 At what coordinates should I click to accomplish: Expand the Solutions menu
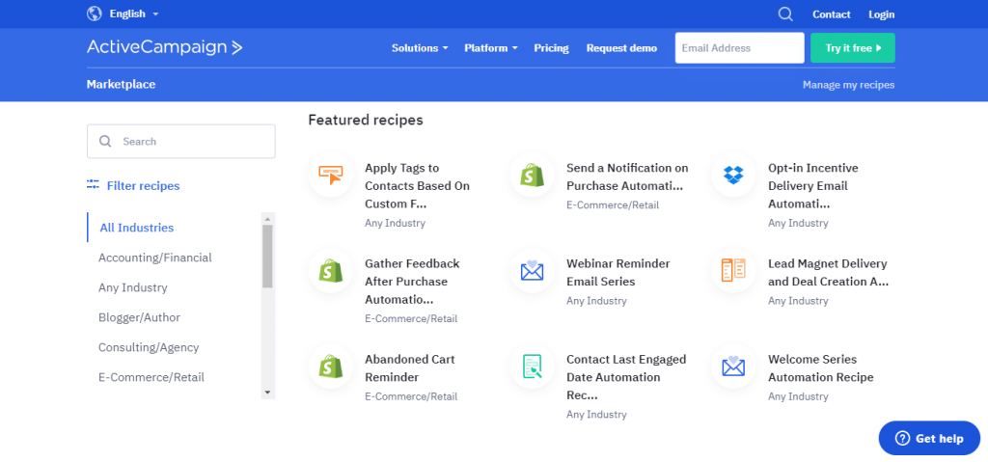(420, 48)
